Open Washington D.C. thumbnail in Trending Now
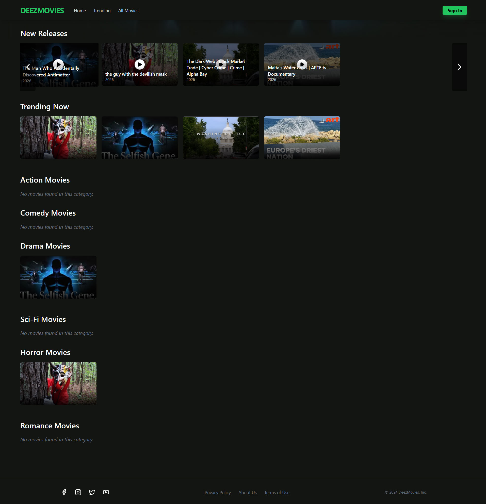This screenshot has height=504, width=486. coord(221,138)
